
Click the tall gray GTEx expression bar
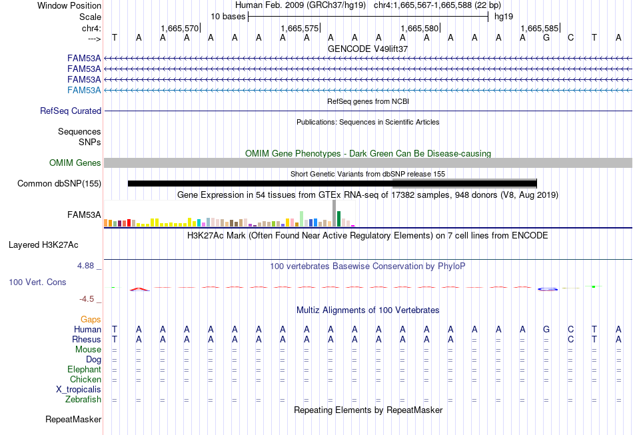pos(334,213)
